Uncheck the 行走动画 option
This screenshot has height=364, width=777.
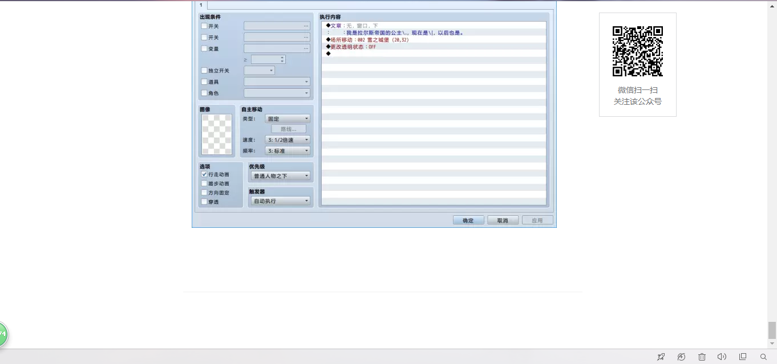[x=204, y=174]
